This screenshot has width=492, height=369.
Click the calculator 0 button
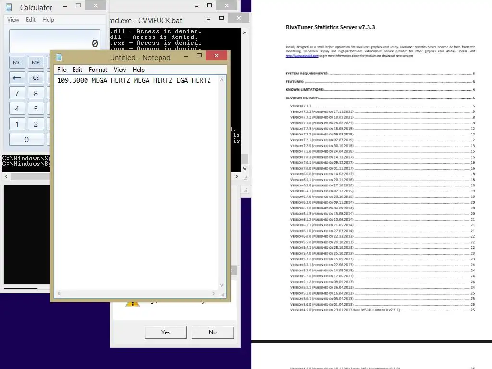pyautogui.click(x=27, y=139)
